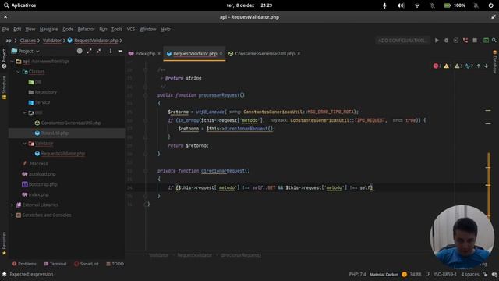
Task: Open the Tools menu
Action: tap(116, 29)
